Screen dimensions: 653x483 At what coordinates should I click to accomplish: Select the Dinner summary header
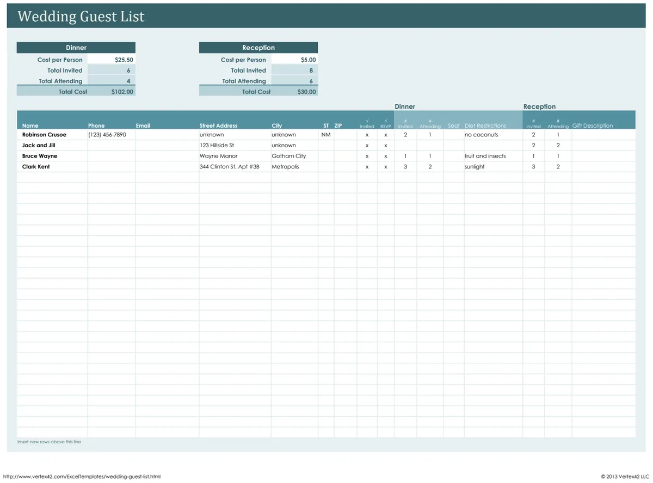pyautogui.click(x=76, y=48)
